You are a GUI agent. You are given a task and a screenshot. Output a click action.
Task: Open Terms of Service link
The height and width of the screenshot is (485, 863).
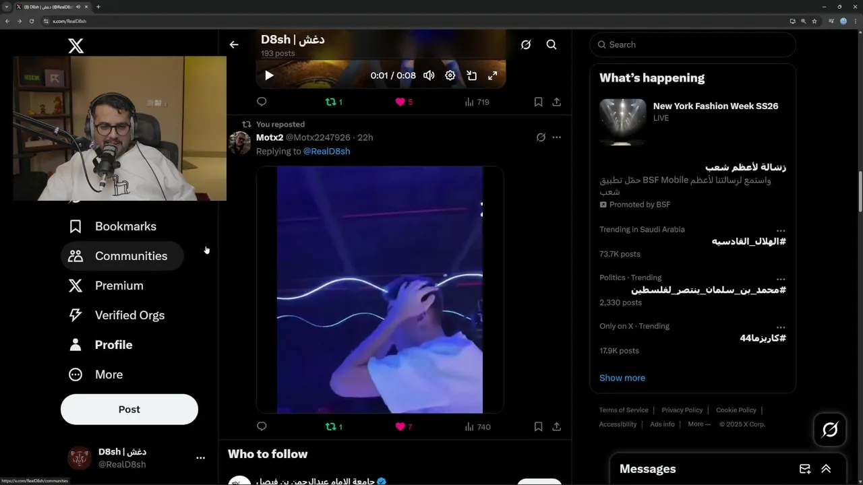pyautogui.click(x=624, y=410)
